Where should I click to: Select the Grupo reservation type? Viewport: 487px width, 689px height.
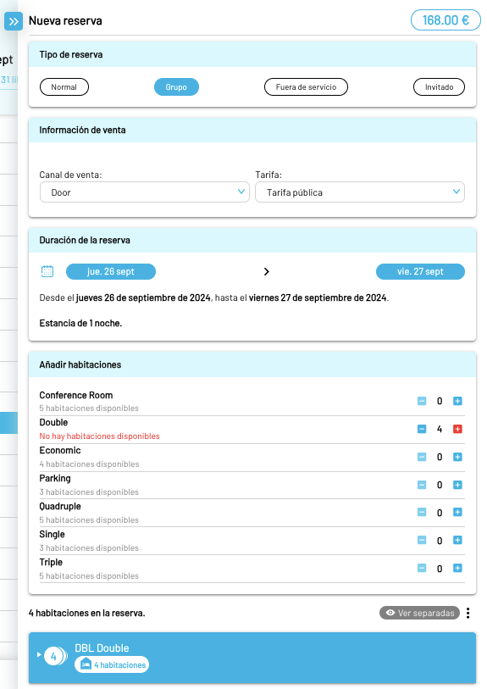pyautogui.click(x=176, y=87)
